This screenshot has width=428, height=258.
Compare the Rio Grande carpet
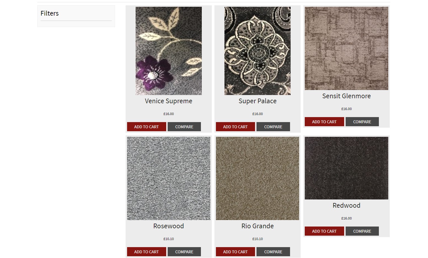coord(273,252)
